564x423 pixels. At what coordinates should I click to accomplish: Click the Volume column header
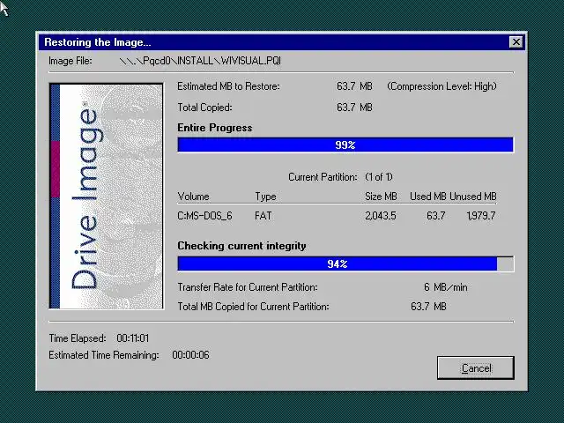pos(193,197)
